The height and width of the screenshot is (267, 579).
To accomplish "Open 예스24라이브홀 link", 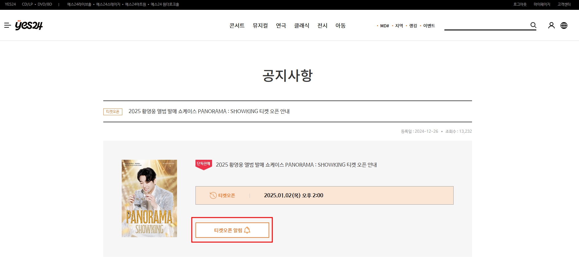I will [x=79, y=4].
